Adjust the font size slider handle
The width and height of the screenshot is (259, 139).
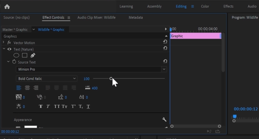[x=111, y=78]
